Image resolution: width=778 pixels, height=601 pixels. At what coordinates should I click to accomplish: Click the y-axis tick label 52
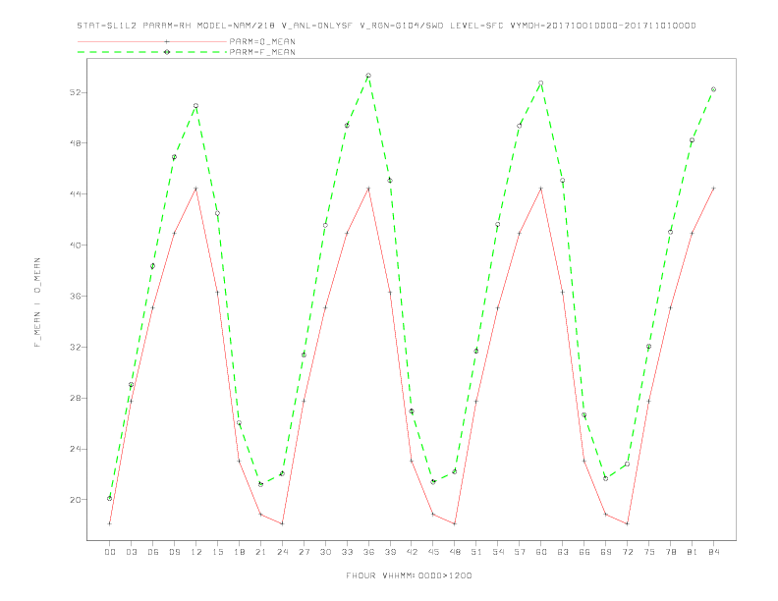[76, 92]
